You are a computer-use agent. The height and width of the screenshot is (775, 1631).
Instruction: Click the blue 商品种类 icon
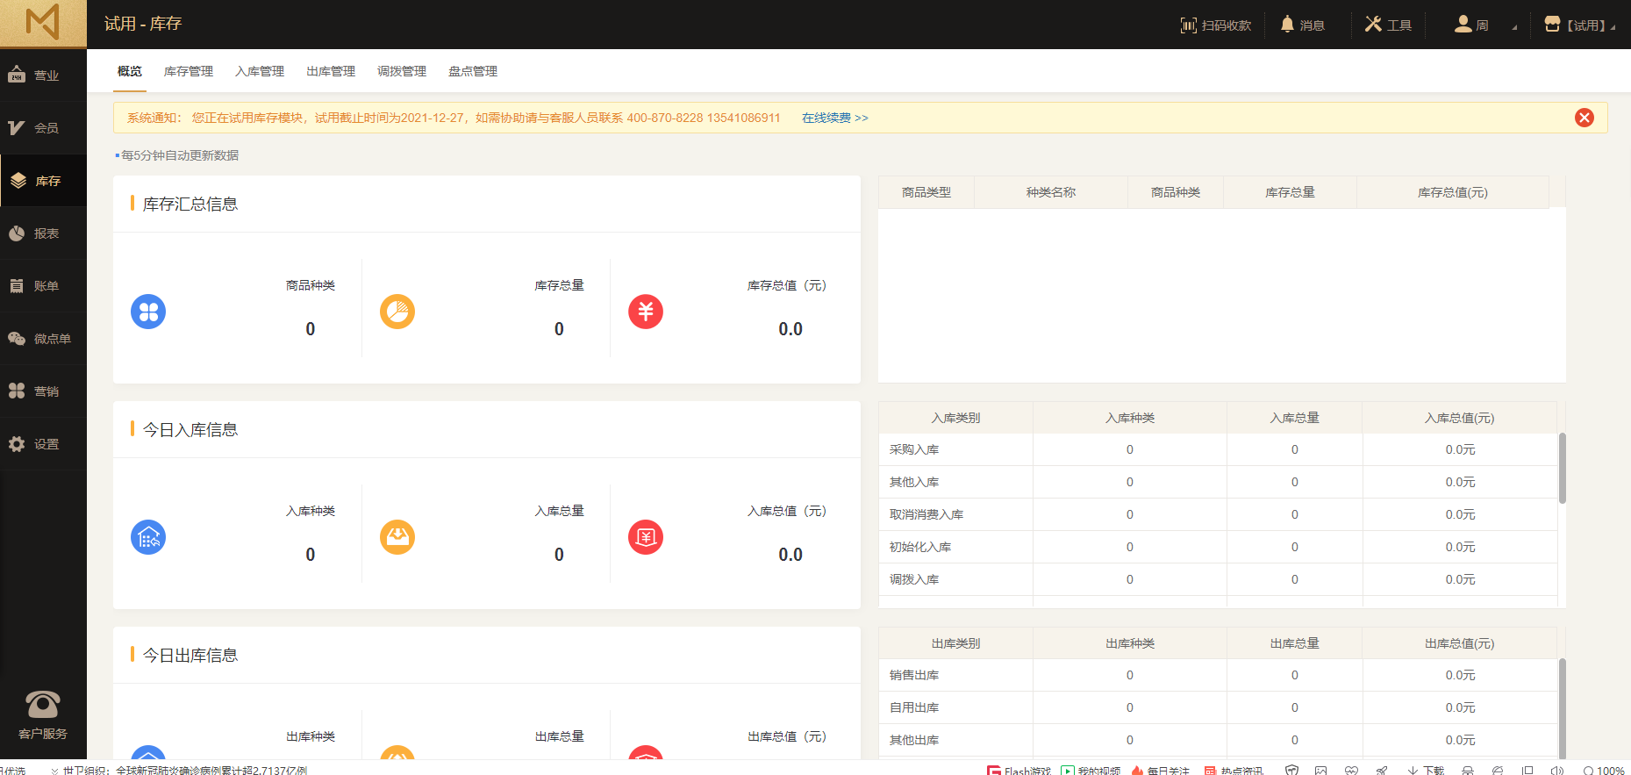pos(148,312)
